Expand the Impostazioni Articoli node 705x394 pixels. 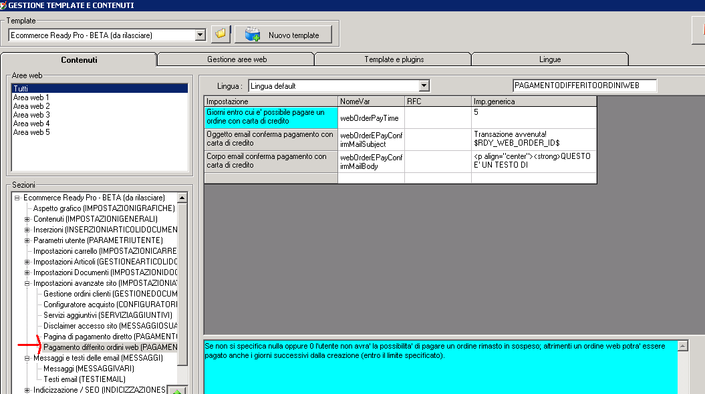27,262
